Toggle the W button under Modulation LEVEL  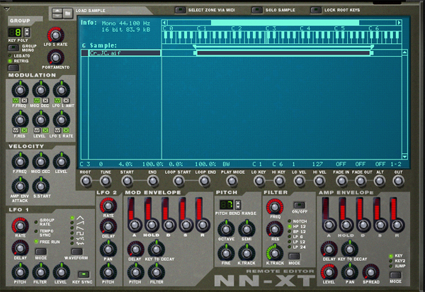tap(37, 130)
